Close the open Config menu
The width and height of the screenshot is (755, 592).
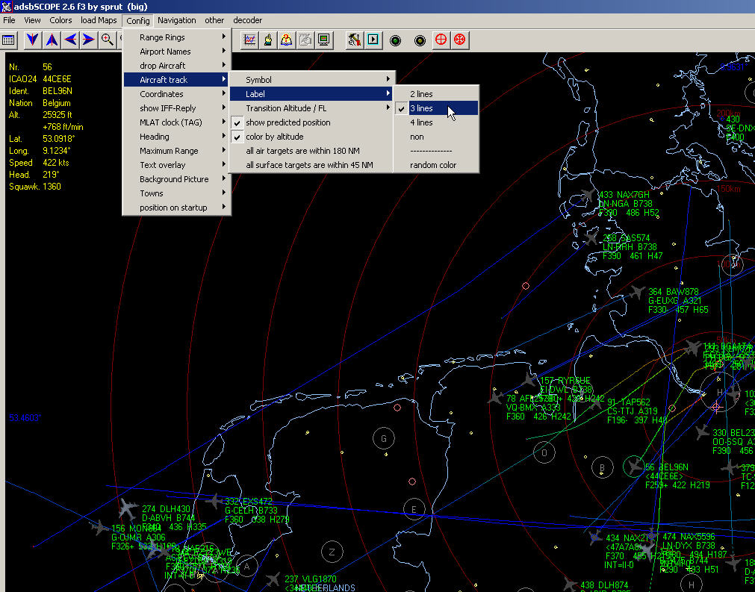pos(137,21)
